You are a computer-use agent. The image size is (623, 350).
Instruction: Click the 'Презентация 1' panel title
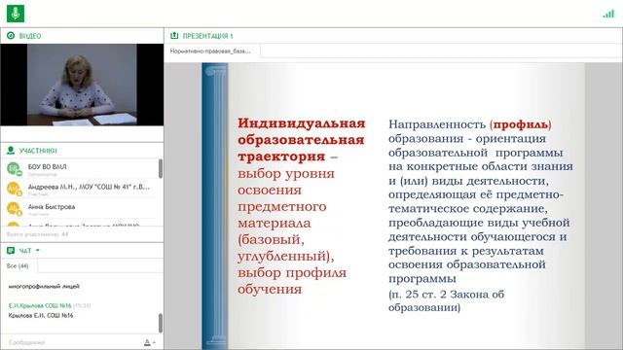point(207,36)
